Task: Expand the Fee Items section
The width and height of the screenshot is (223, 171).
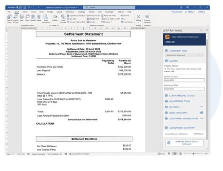Action: click(x=166, y=107)
